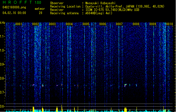Click the 0.6 frequency axis label
The image size is (176, 112).
tap(3, 106)
